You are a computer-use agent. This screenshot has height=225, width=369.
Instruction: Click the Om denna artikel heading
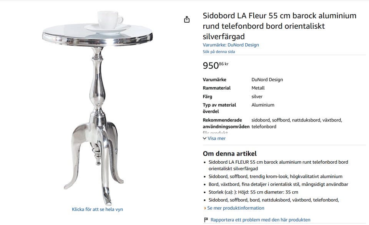pos(229,154)
